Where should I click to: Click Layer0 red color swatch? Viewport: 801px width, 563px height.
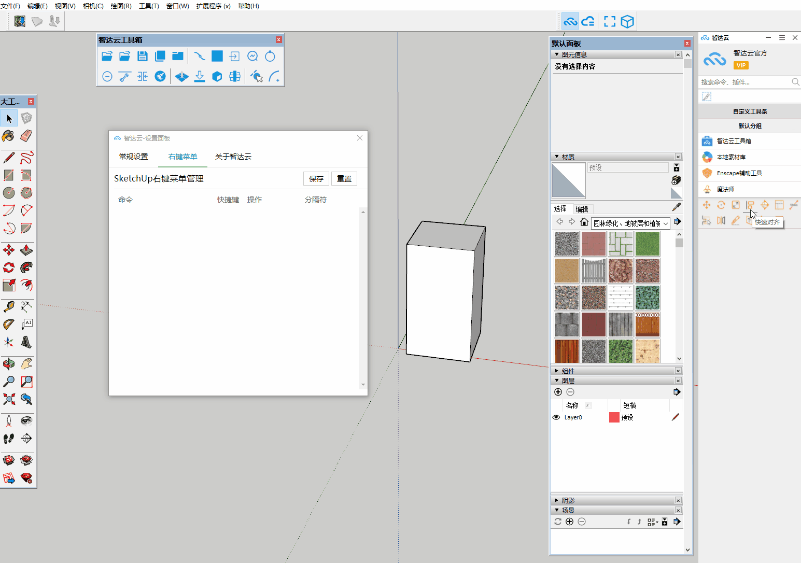pyautogui.click(x=614, y=417)
